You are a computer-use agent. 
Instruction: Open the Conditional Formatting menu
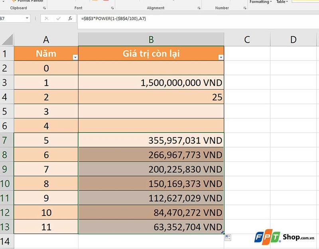(259, 1)
